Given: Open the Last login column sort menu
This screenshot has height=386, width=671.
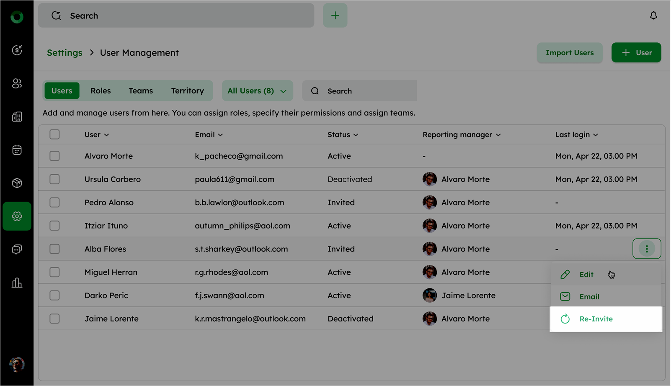Looking at the screenshot, I should pyautogui.click(x=576, y=135).
